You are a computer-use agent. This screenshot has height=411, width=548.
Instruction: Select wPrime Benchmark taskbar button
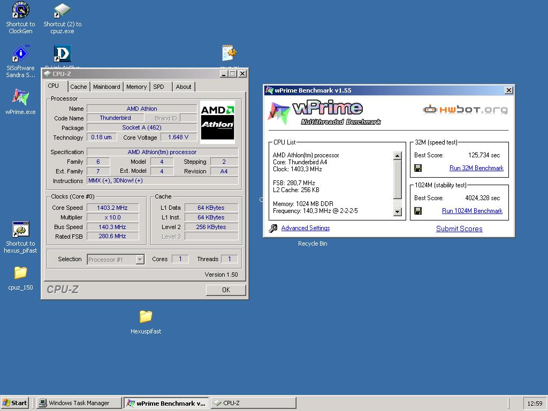pos(166,403)
